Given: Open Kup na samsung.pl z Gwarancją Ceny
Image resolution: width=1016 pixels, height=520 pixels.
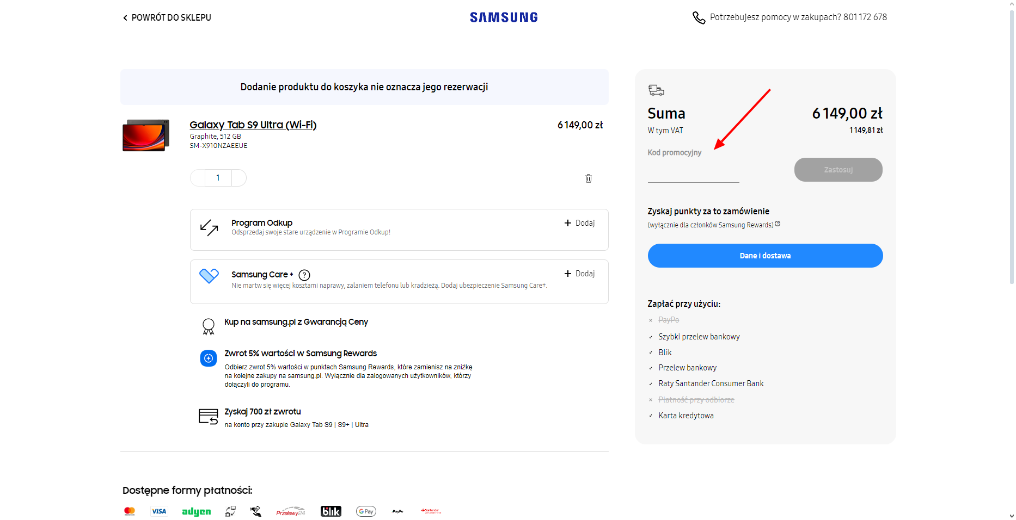Looking at the screenshot, I should tap(296, 322).
